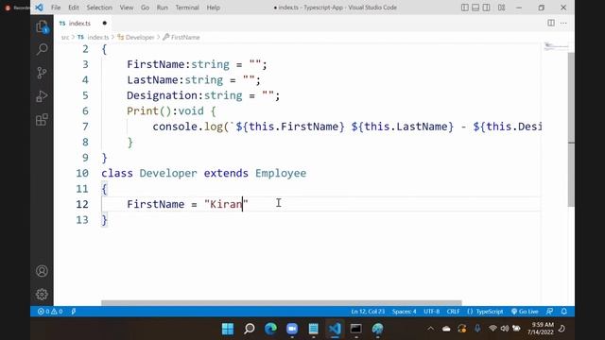Start Go Live server
The width and height of the screenshot is (605, 340).
click(x=525, y=312)
